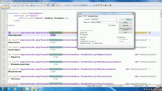Click the Windows (CR LF) status bar entry
This screenshot has height=91, width=162.
tap(138, 86)
